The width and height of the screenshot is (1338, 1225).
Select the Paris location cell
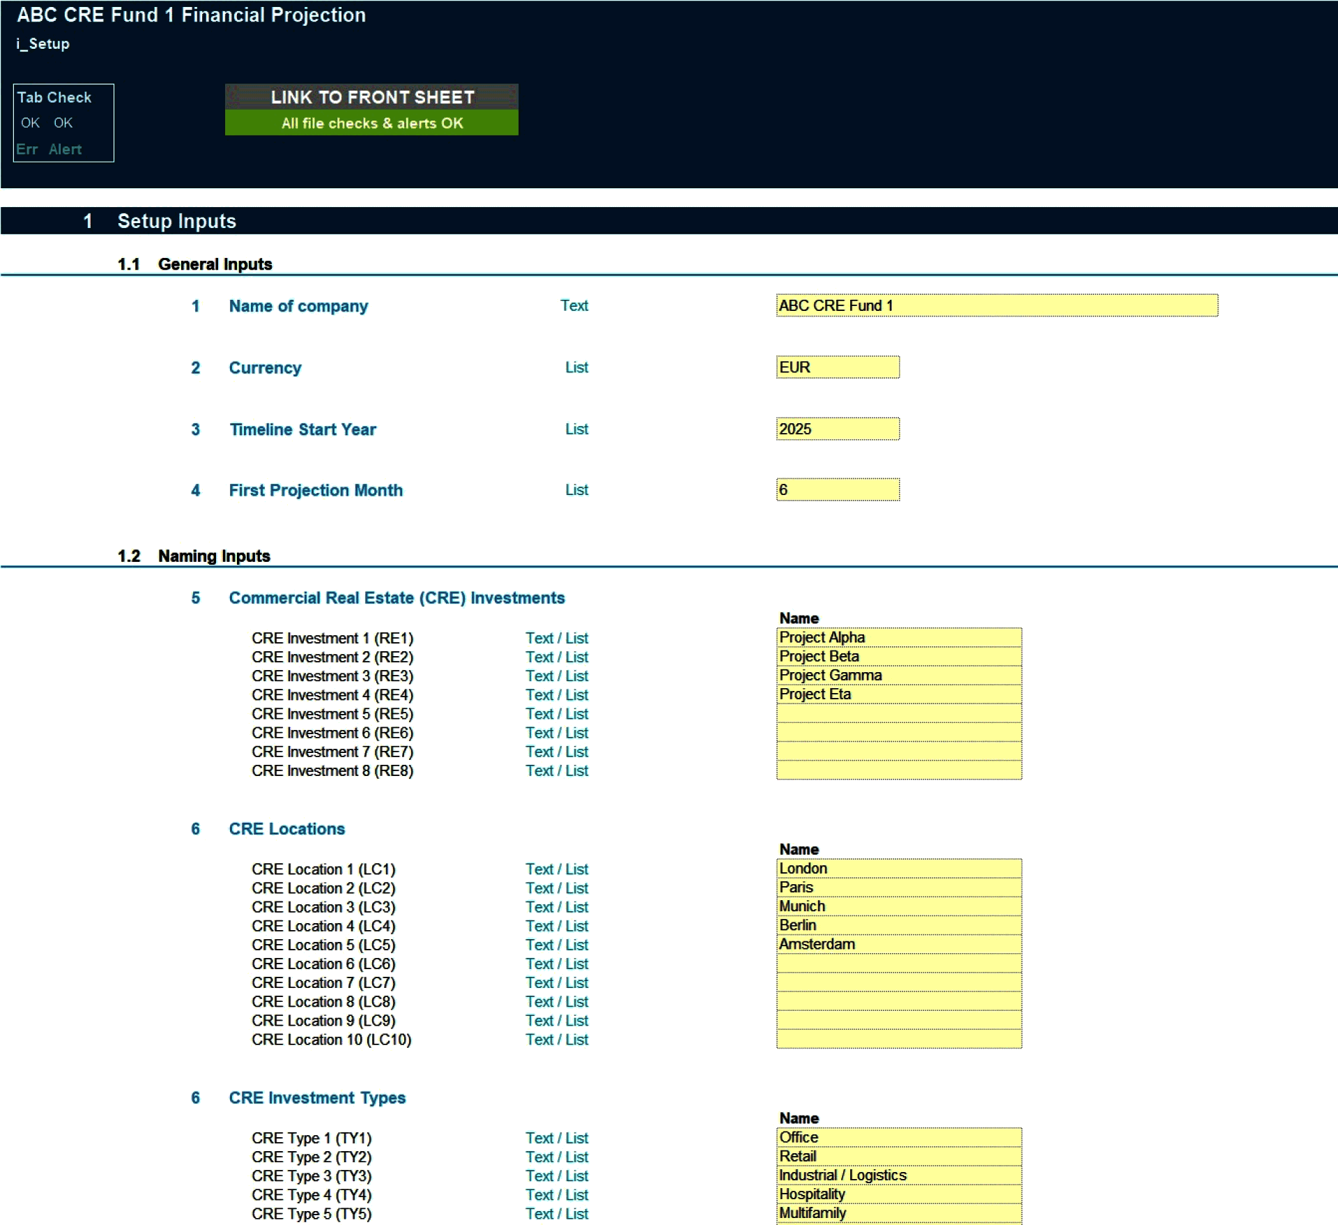click(898, 888)
